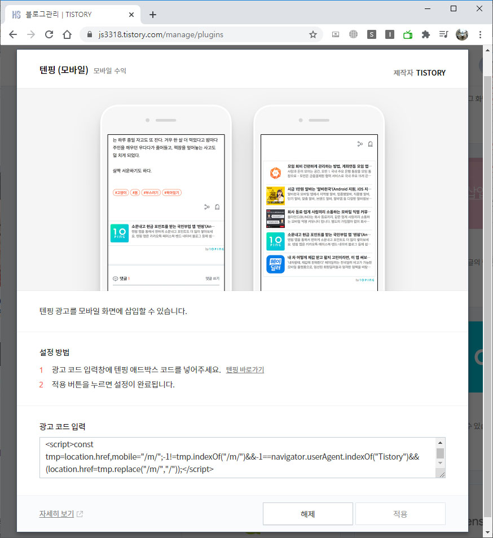
Task: Click the 적용 버튼을 누르면 instruction line
Action: 113,384
